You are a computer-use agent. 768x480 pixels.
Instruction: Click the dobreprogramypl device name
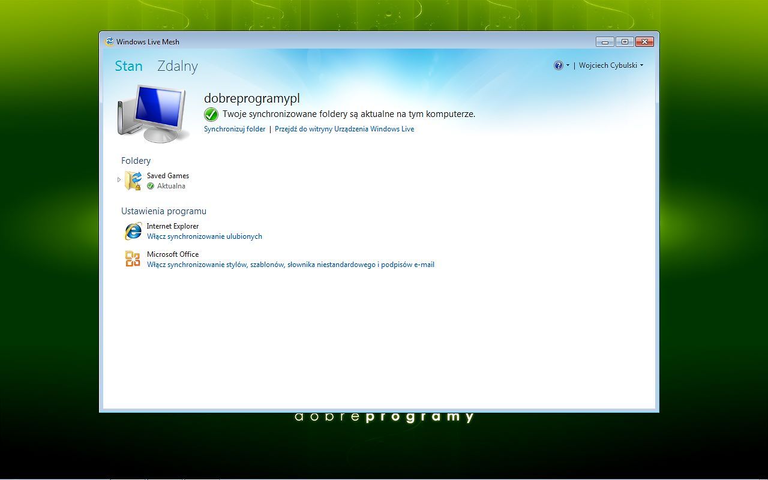[x=252, y=98]
